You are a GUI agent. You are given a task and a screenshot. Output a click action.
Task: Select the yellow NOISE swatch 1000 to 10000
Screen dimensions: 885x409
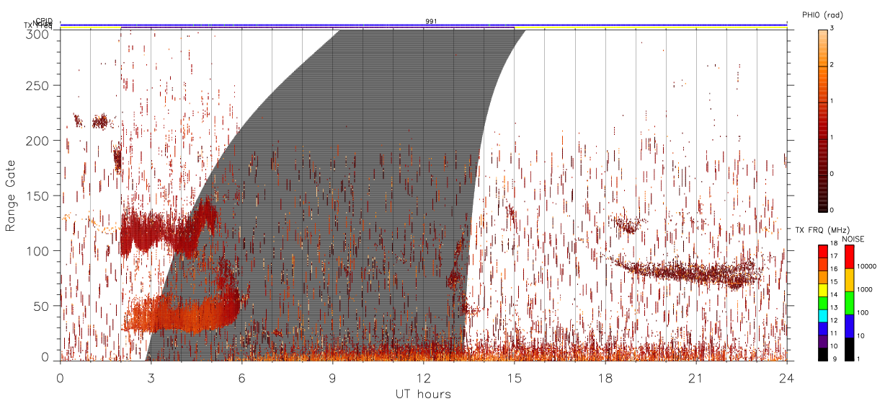pos(849,279)
